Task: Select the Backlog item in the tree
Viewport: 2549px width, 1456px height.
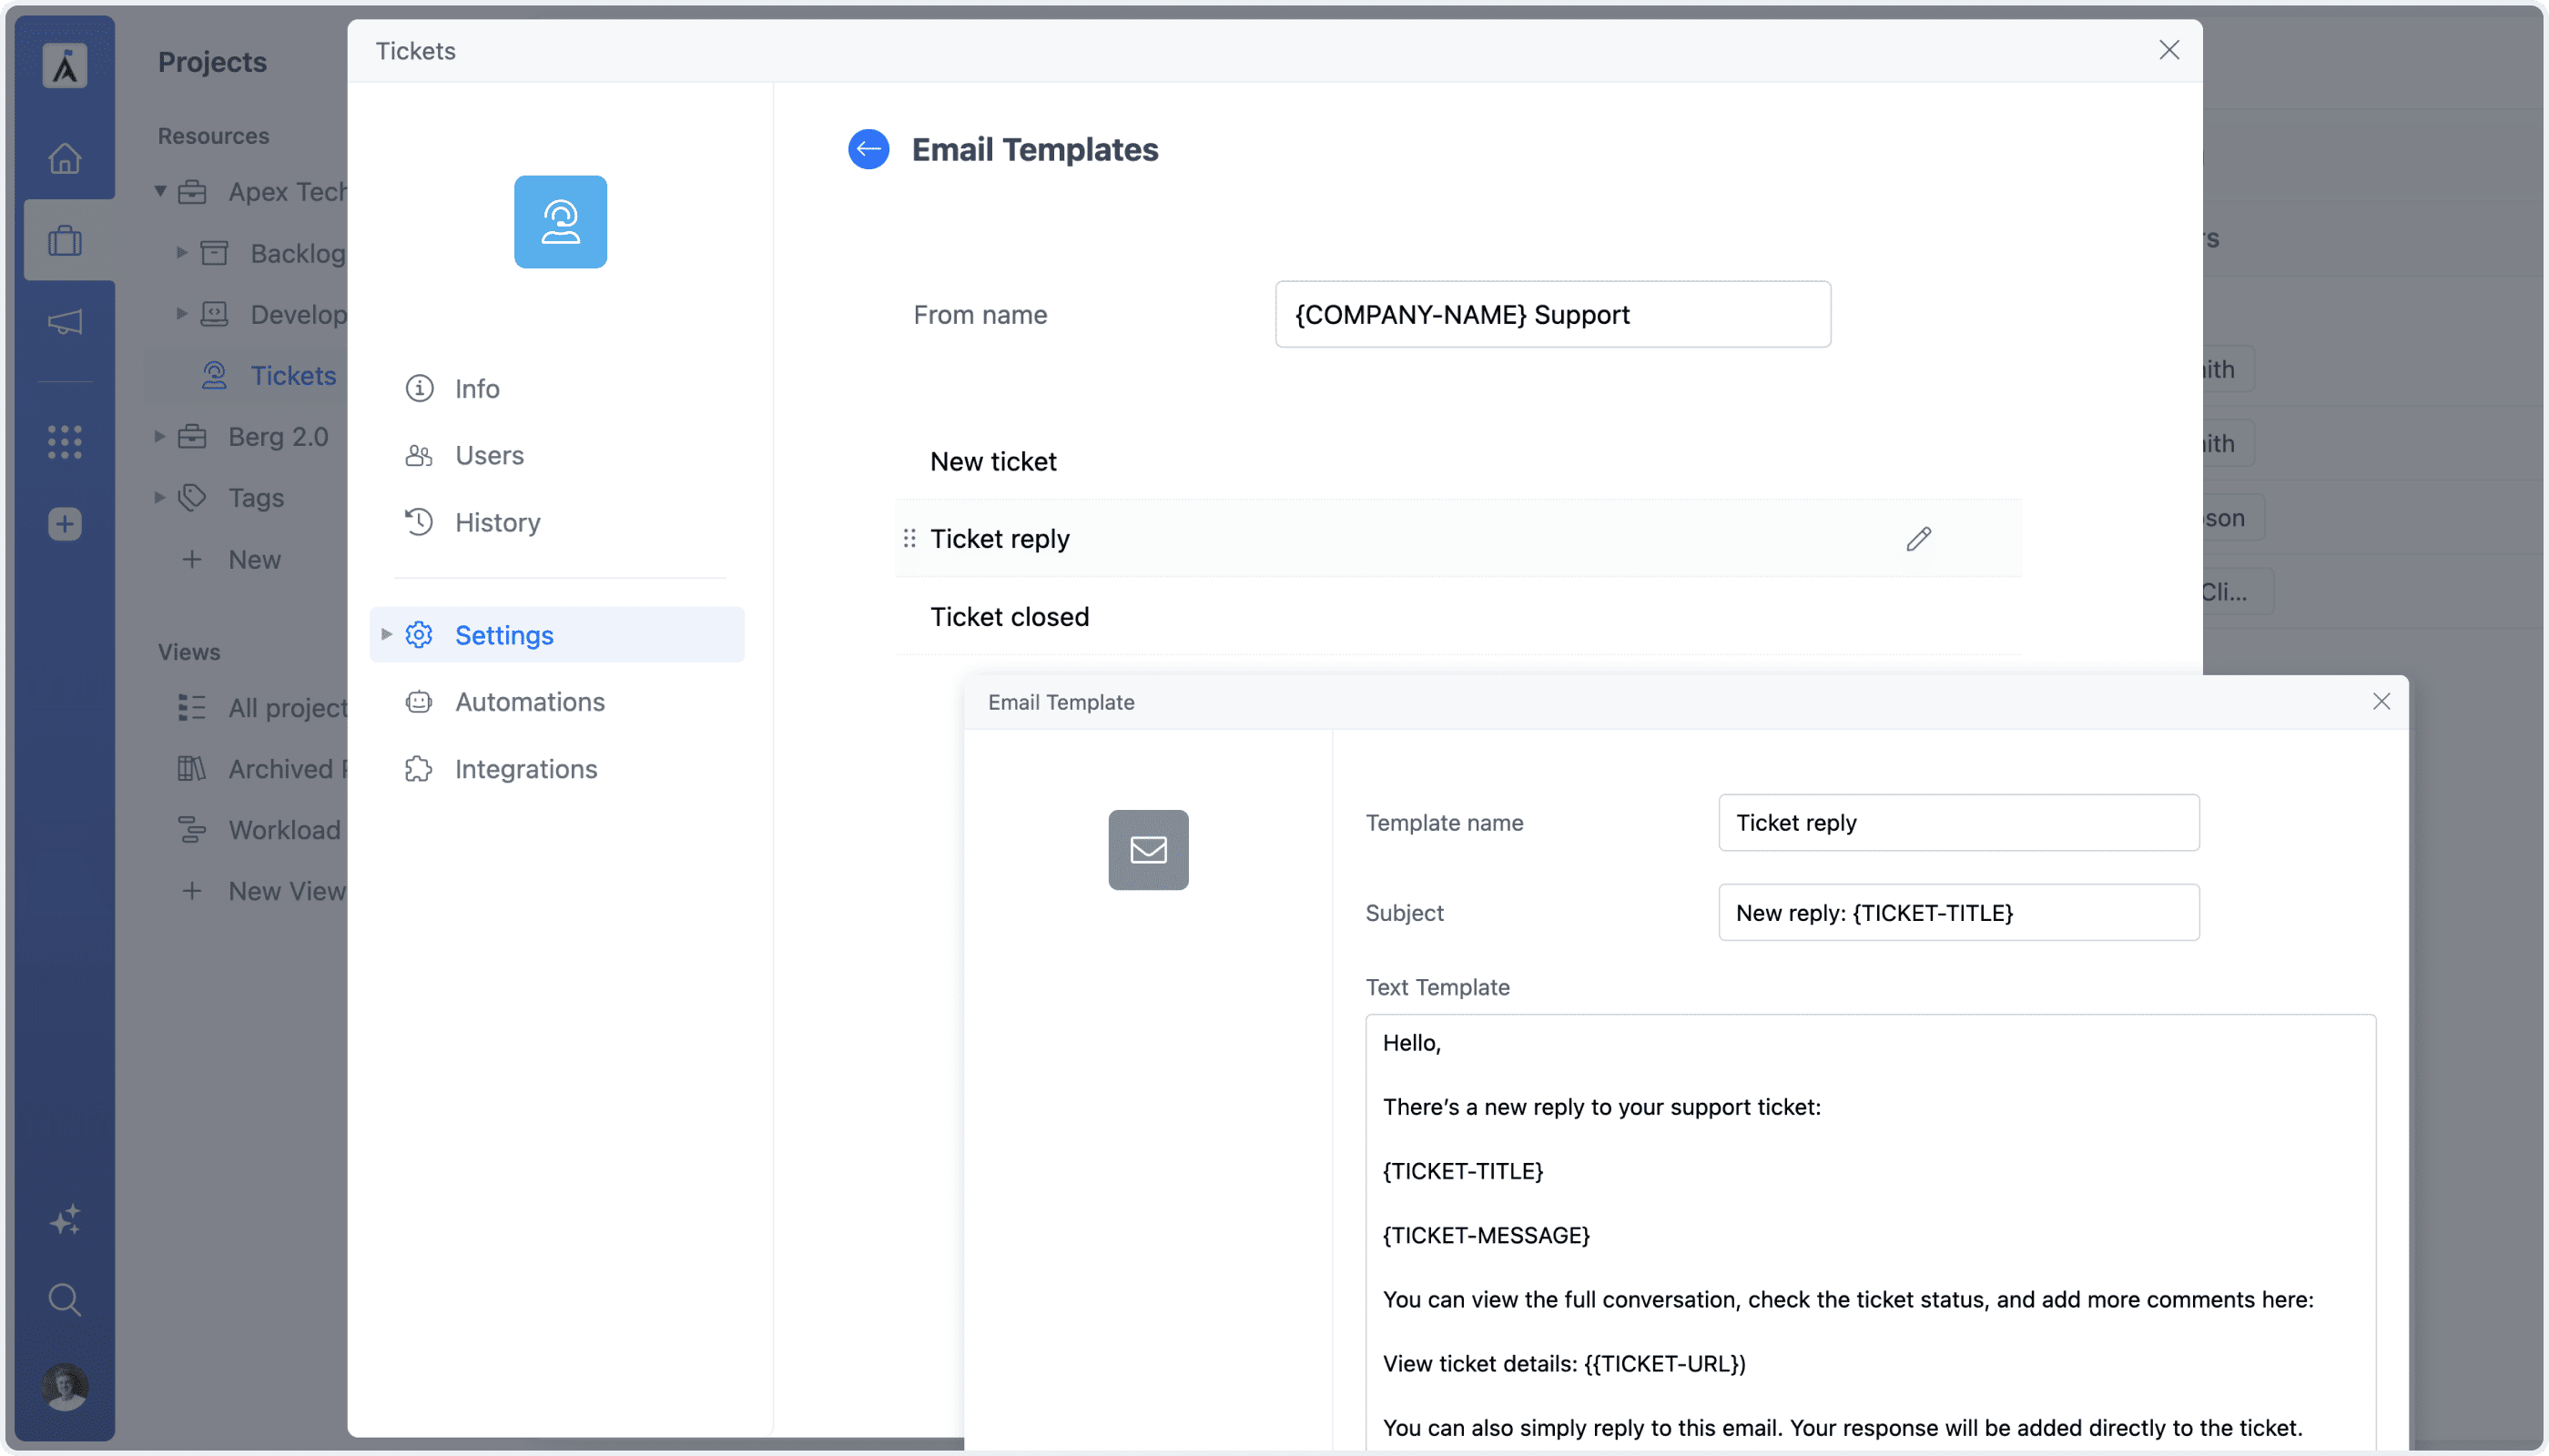Action: point(297,253)
